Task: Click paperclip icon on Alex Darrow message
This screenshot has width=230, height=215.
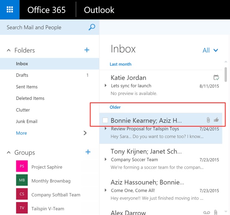Action: click(216, 212)
